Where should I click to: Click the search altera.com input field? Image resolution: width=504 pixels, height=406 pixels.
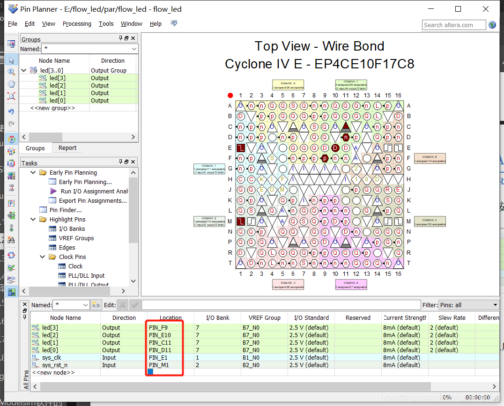[453, 25]
